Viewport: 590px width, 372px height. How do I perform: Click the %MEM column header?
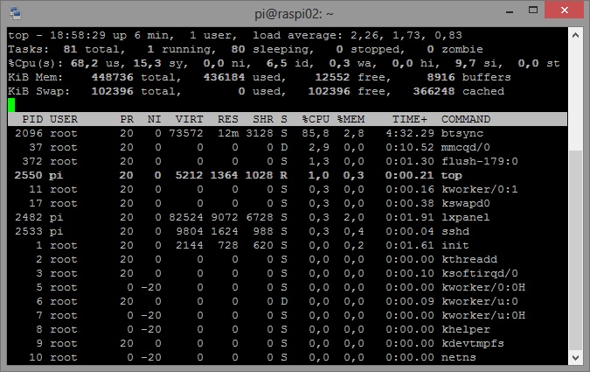[x=351, y=119]
